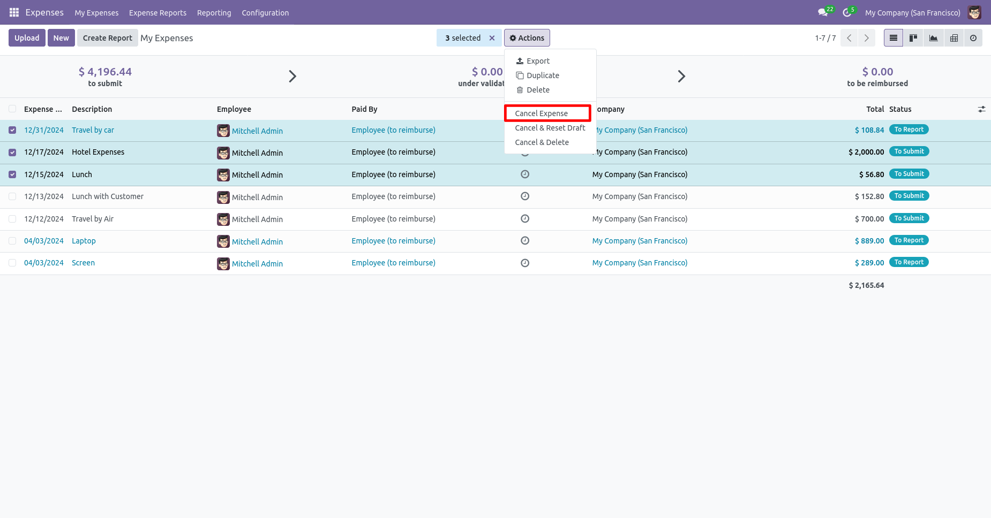The height and width of the screenshot is (518, 991).
Task: Switch to graph view
Action: tap(934, 38)
